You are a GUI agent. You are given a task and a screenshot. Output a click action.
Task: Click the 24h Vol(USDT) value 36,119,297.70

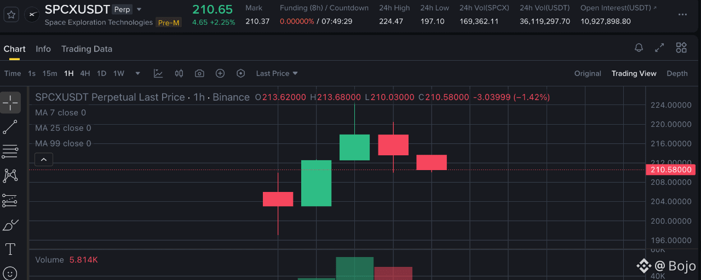[545, 21]
